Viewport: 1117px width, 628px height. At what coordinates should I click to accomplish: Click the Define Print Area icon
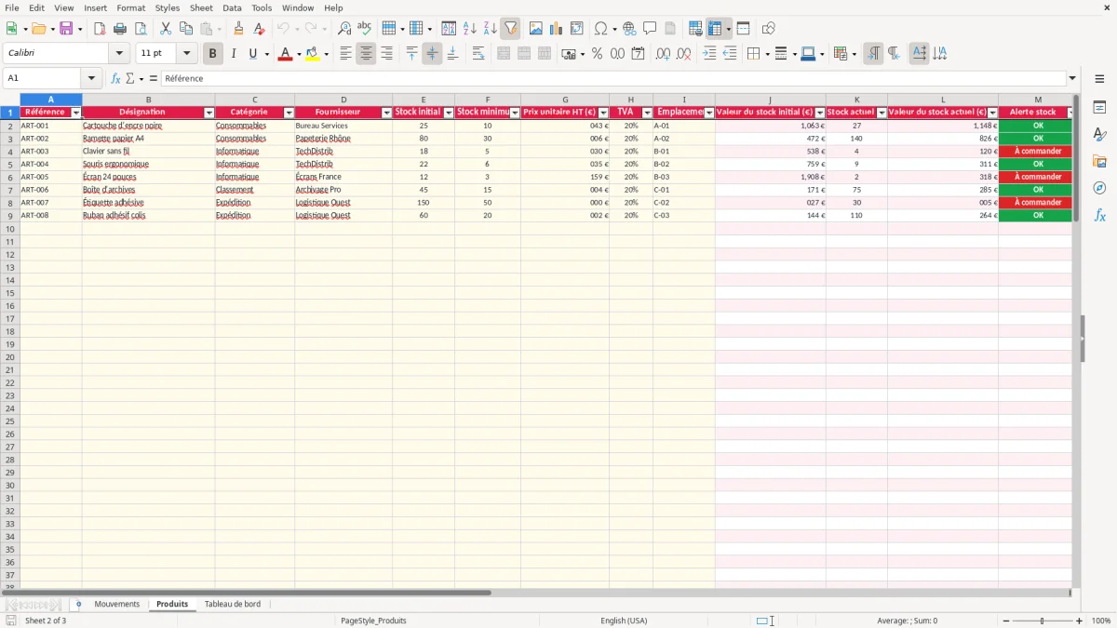(x=695, y=29)
